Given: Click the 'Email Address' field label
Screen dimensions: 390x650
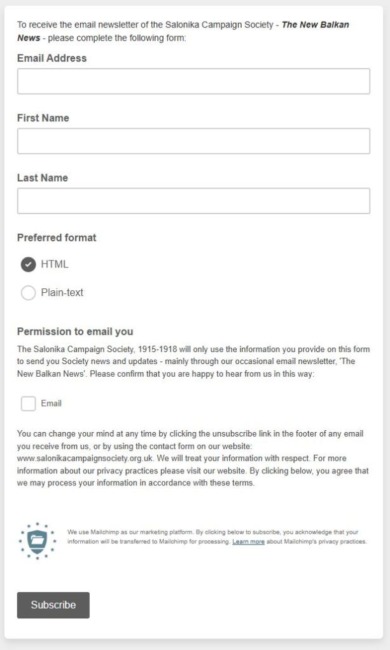Looking at the screenshot, I should (52, 58).
